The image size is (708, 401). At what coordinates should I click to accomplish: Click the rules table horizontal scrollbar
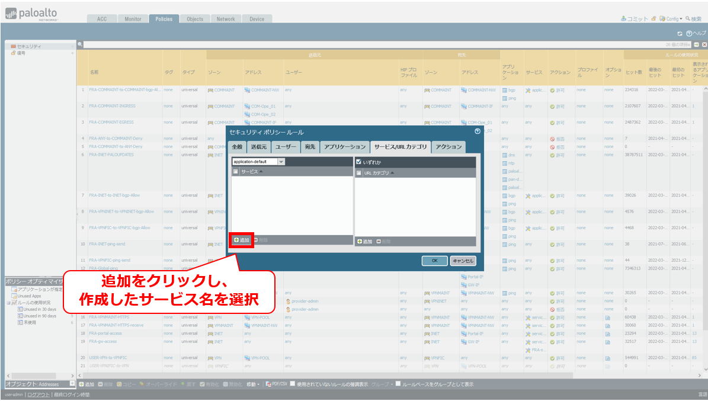coord(328,376)
